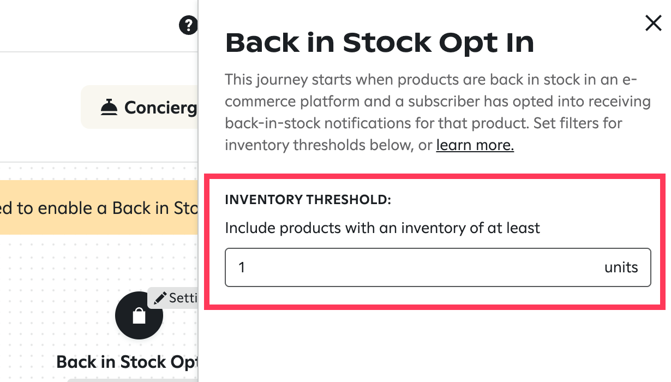
Task: Select the "Back in Stock Opt" node title
Action: point(127,362)
